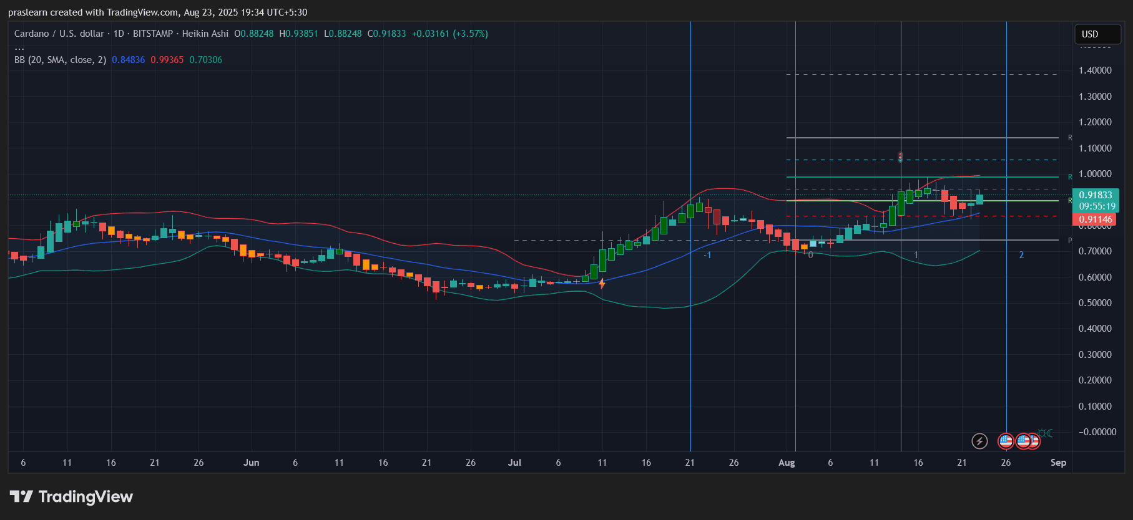Click the Sep label on the time axis

[x=1058, y=463]
